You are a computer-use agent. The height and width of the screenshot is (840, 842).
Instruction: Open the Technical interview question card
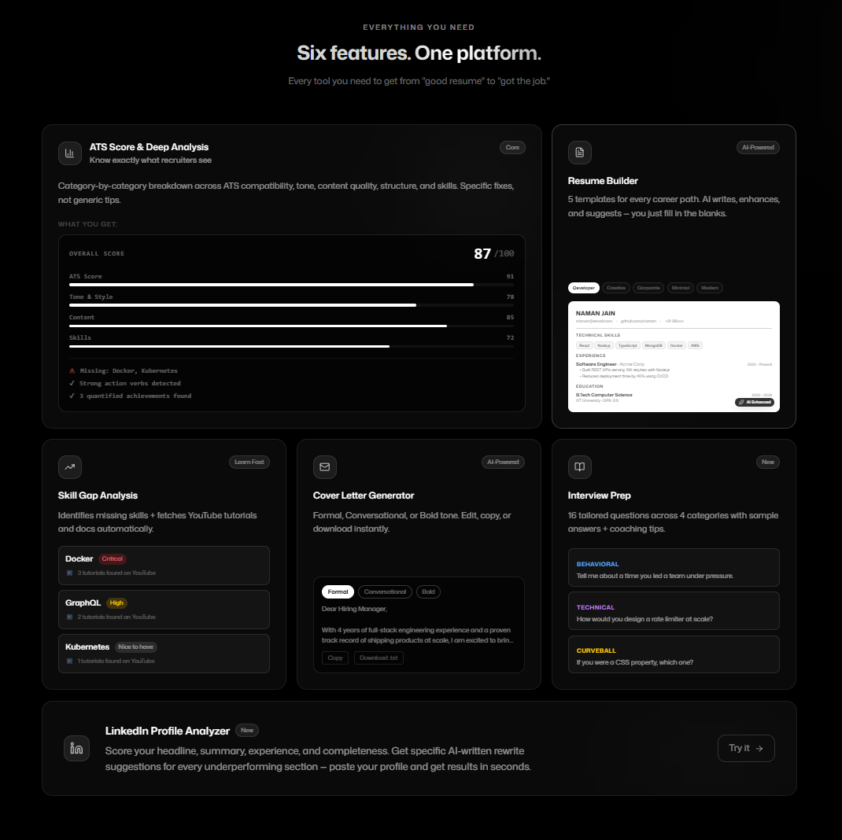[x=674, y=611]
